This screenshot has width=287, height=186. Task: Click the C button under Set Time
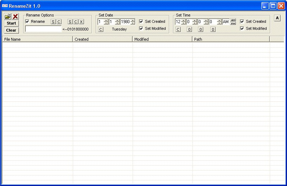(178, 29)
